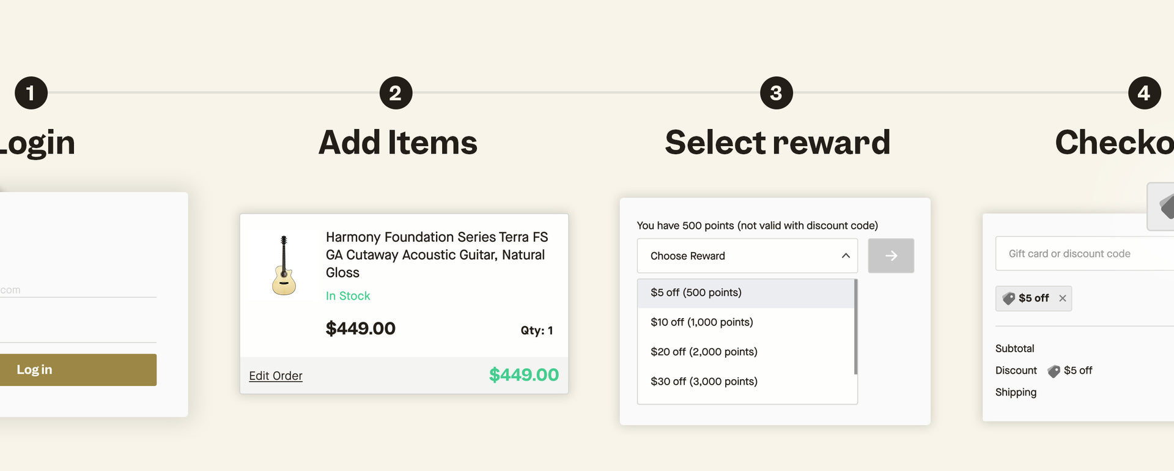Click the Harmony Foundation guitar product title

click(437, 254)
